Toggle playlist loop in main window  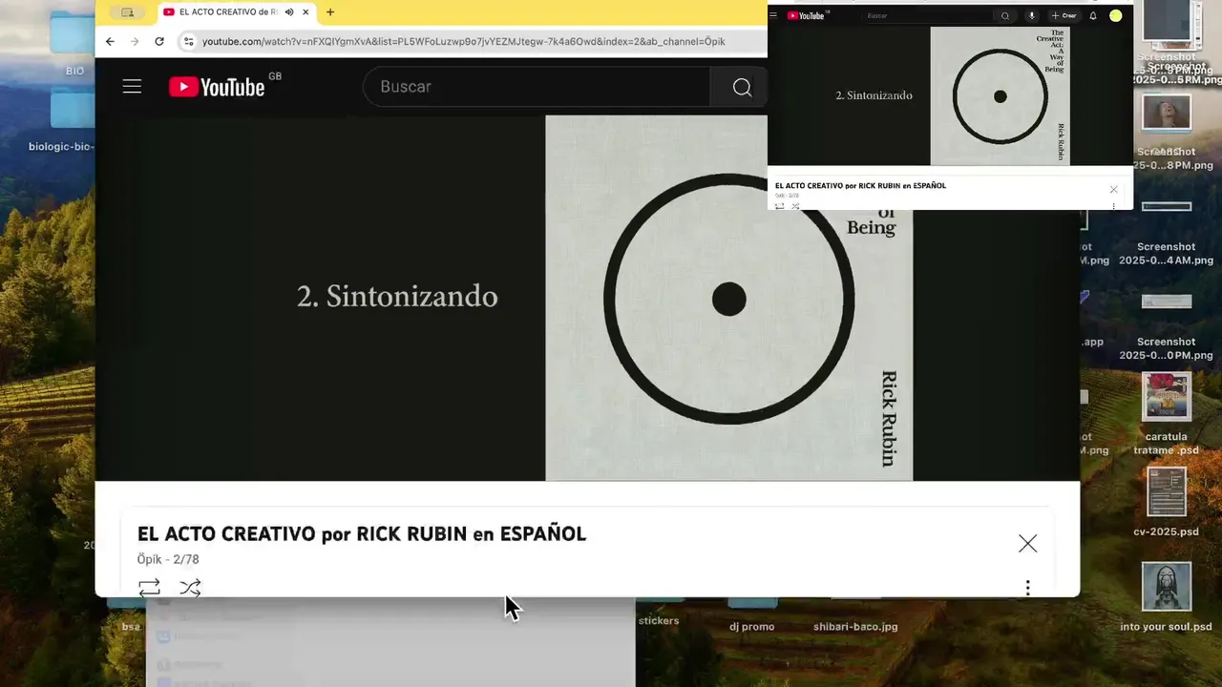(149, 588)
